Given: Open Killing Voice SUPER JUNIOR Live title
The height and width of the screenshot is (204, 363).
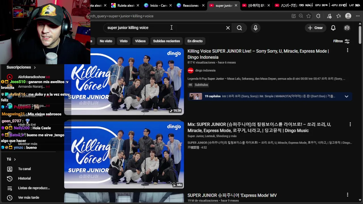Looking at the screenshot, I should click(x=258, y=54).
